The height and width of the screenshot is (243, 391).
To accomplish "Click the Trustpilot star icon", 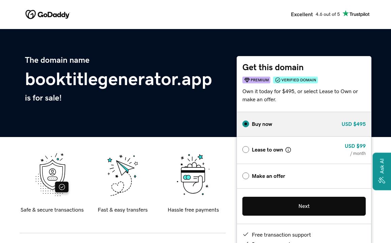I will 345,13.
